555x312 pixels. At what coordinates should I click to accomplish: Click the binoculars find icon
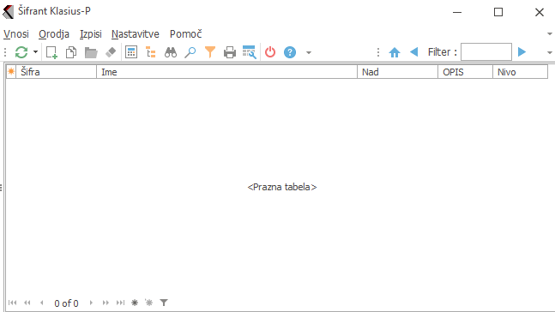point(171,52)
